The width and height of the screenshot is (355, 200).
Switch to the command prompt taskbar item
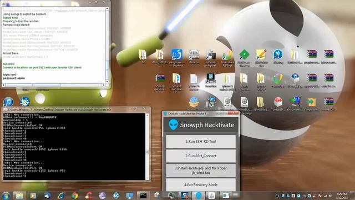pos(143,196)
